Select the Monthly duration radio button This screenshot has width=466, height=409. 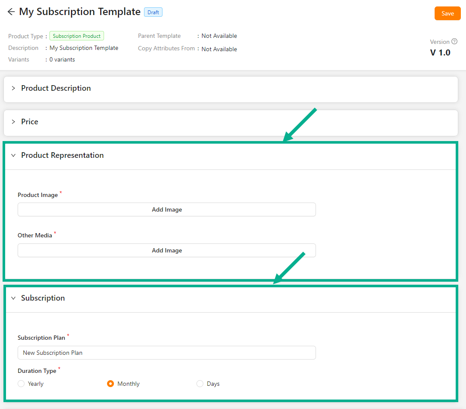[x=110, y=384]
